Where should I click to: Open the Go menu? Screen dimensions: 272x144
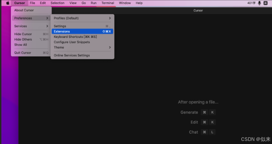coord(84,3)
